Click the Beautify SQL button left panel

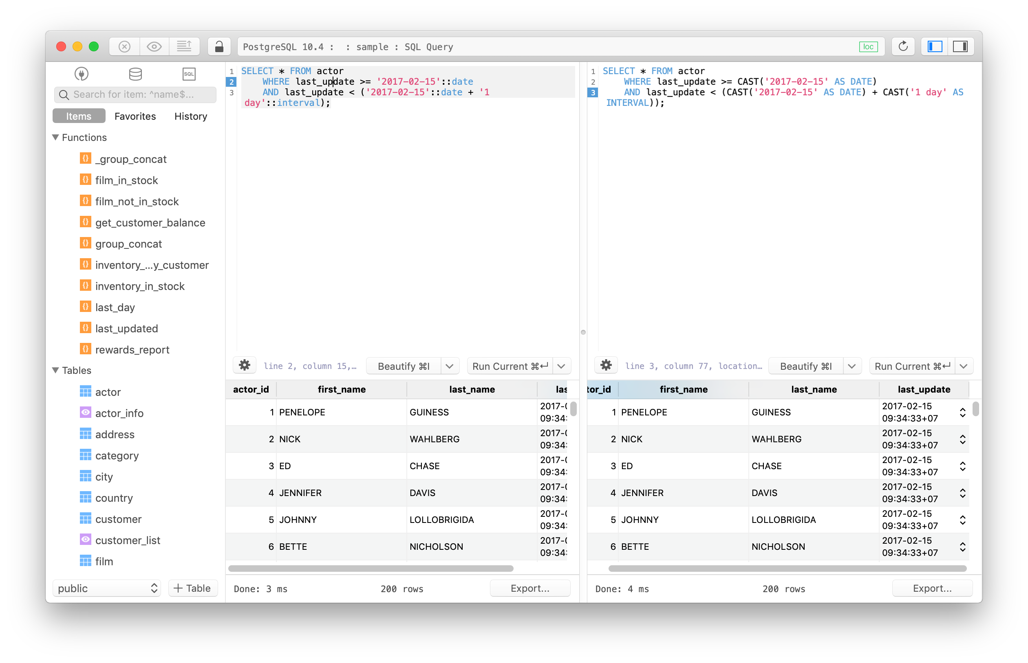tap(405, 366)
